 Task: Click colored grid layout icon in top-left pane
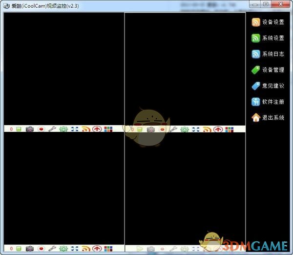108,129
